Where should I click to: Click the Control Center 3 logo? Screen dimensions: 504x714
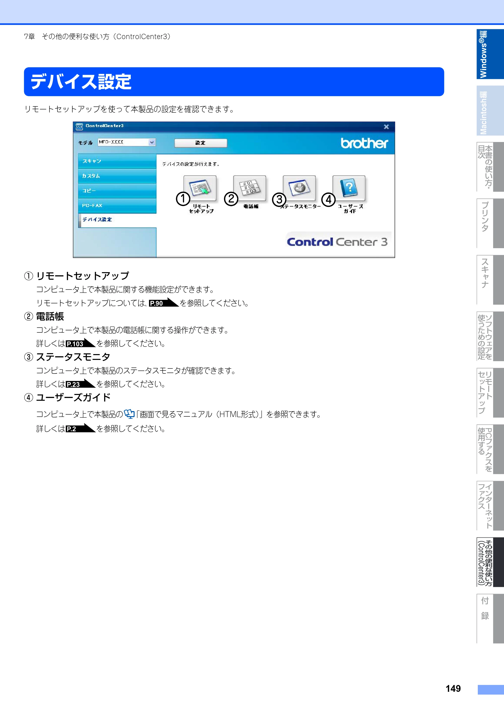[337, 242]
